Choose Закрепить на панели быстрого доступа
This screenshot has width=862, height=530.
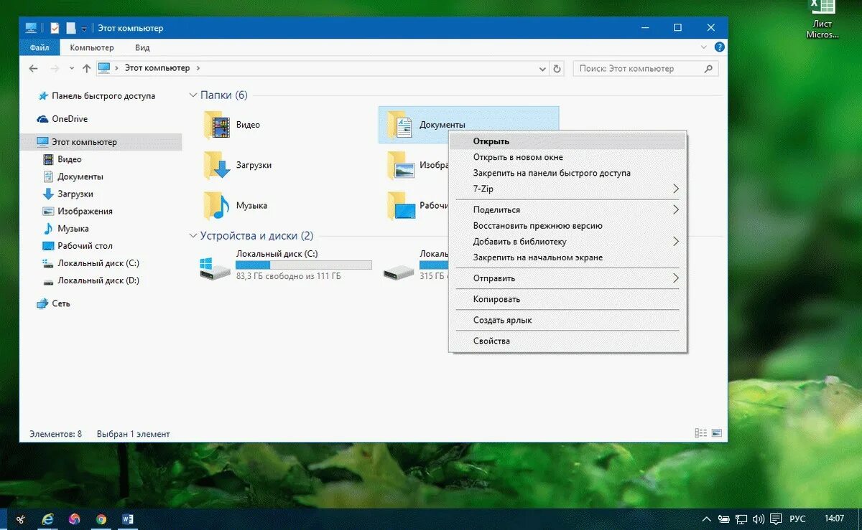click(567, 173)
